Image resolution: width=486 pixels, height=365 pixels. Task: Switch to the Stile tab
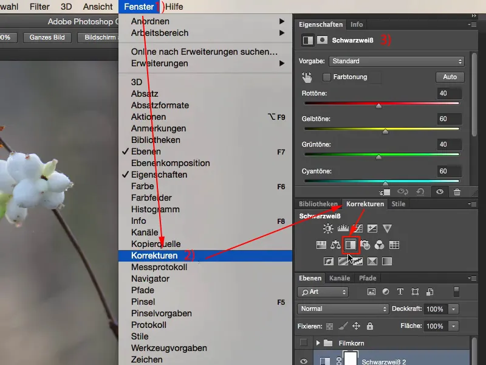(399, 204)
